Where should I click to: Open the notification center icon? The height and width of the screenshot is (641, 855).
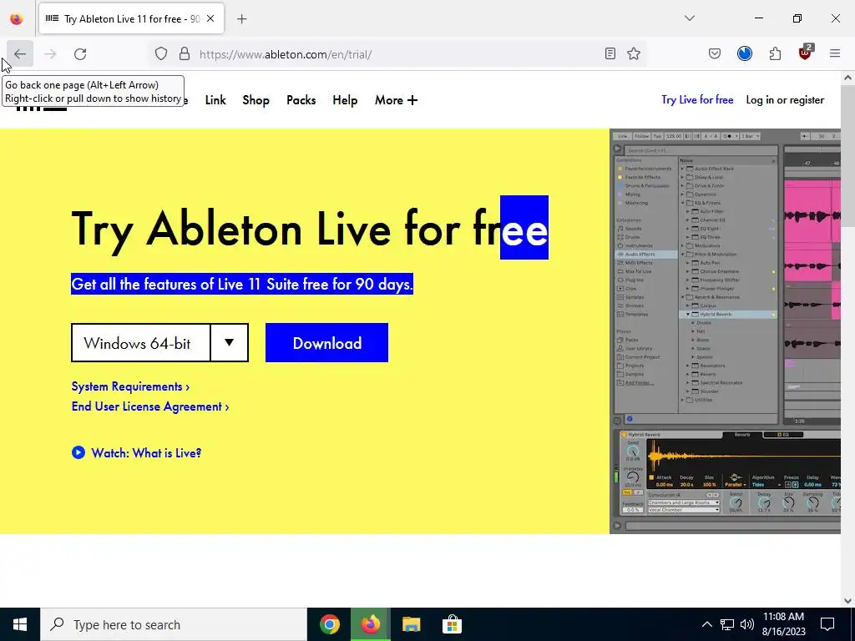pyautogui.click(x=827, y=624)
